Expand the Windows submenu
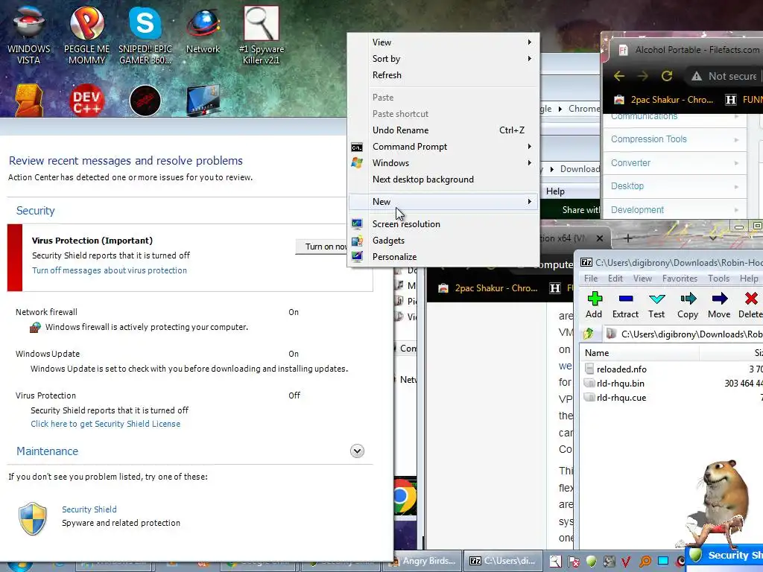This screenshot has height=572, width=763. click(x=443, y=163)
